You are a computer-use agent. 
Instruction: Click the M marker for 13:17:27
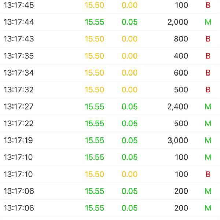[208, 106]
